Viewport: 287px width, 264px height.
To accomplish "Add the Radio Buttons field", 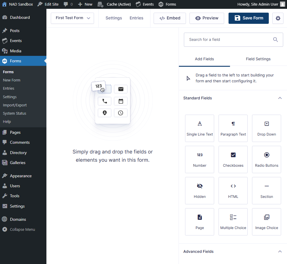I will (267, 160).
